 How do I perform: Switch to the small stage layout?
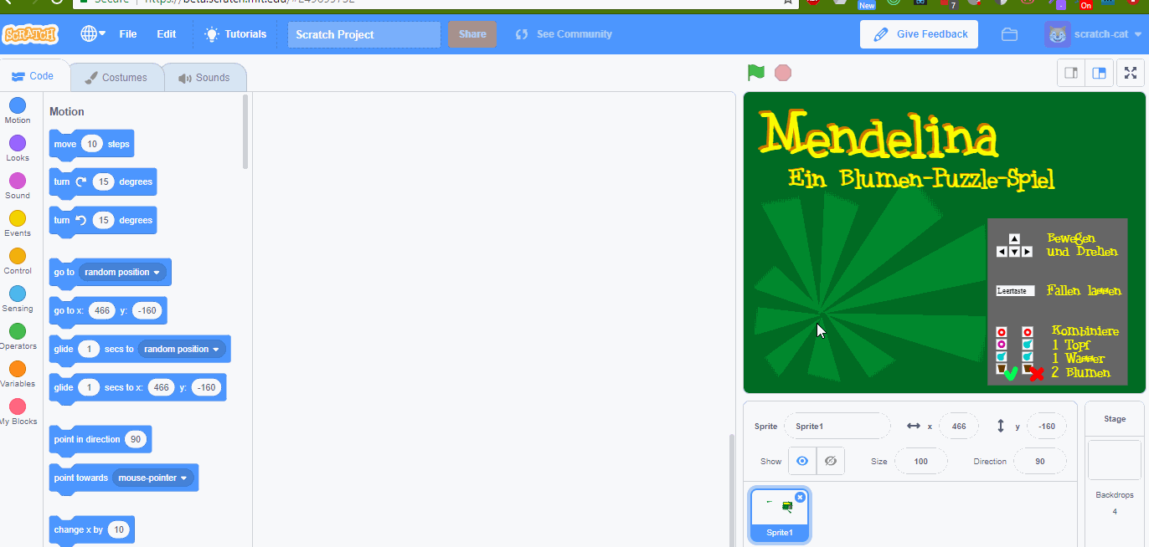pos(1071,73)
